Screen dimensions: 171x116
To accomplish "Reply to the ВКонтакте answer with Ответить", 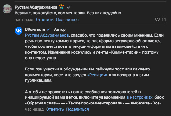I will point(55,109).
